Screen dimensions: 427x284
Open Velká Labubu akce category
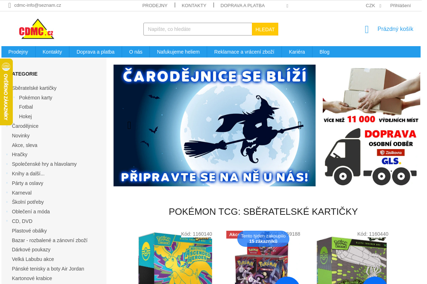(x=33, y=259)
